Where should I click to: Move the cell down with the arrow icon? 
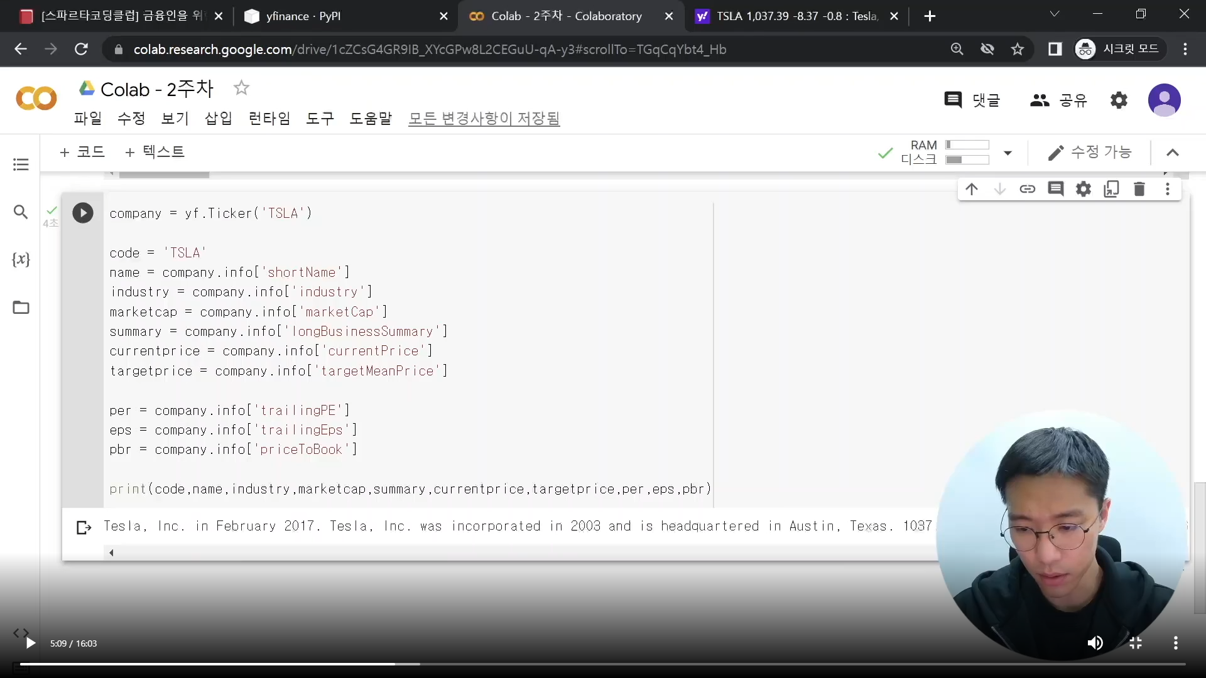pos(1000,189)
